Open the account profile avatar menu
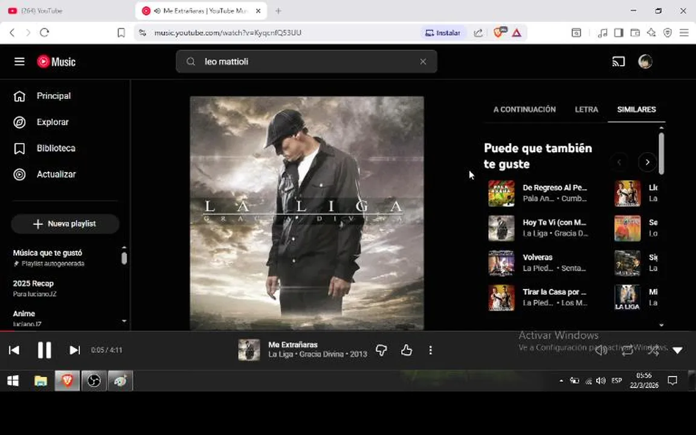696x435 pixels. click(x=645, y=62)
